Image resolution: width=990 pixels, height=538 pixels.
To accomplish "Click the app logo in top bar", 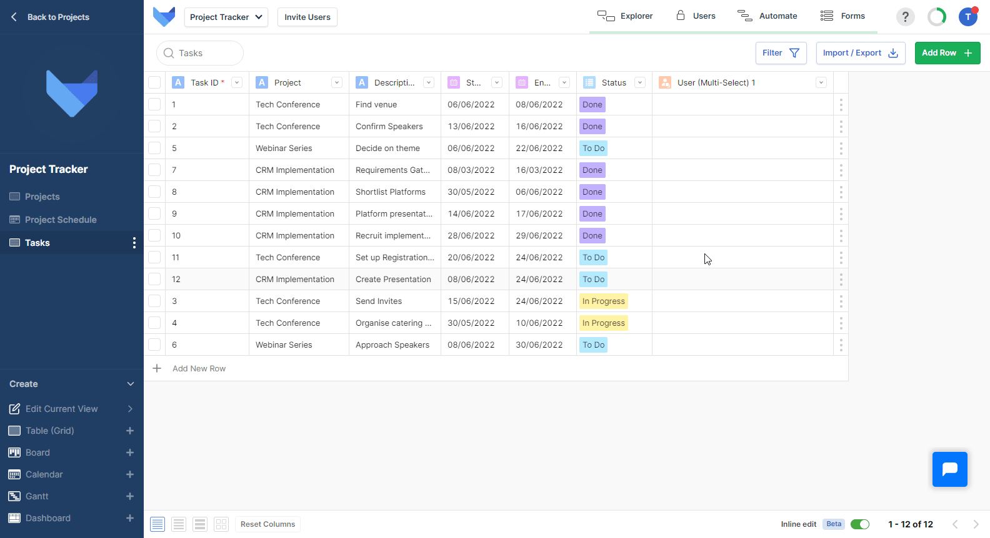I will [164, 17].
